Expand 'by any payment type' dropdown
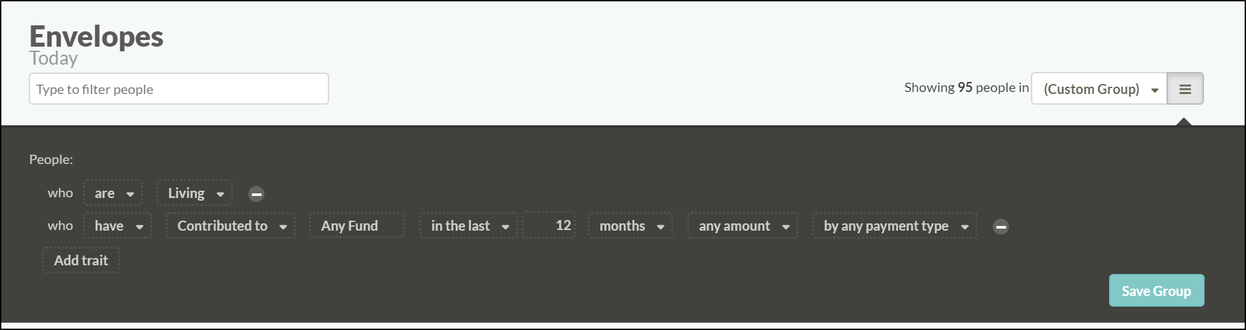1246x330 pixels. tap(895, 226)
